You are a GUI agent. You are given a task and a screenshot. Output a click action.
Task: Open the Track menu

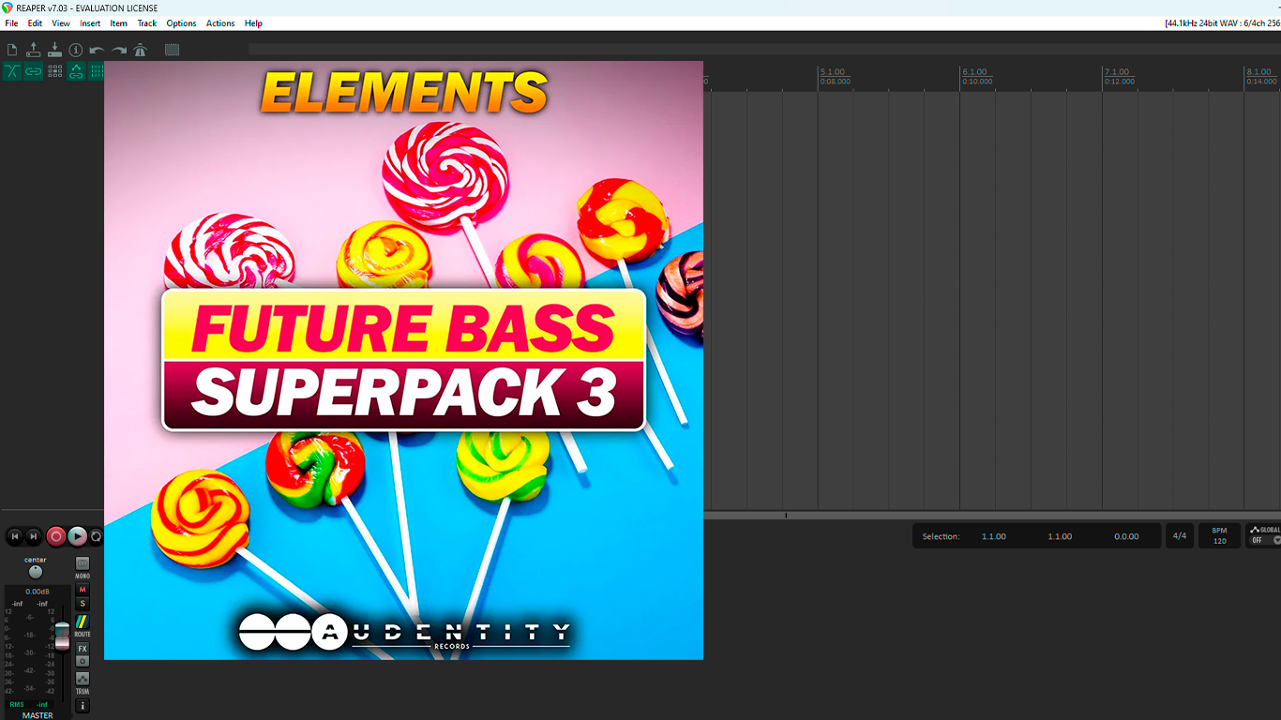[x=147, y=23]
